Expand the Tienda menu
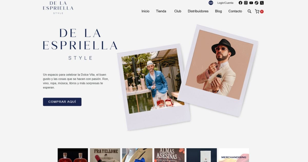 (161, 11)
